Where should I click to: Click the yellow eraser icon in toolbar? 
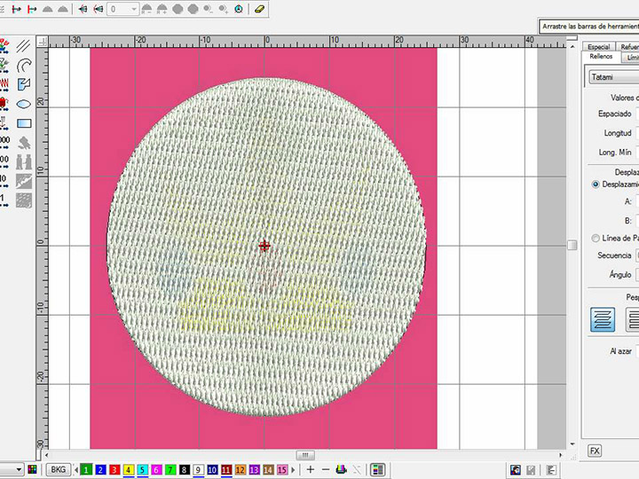(259, 9)
